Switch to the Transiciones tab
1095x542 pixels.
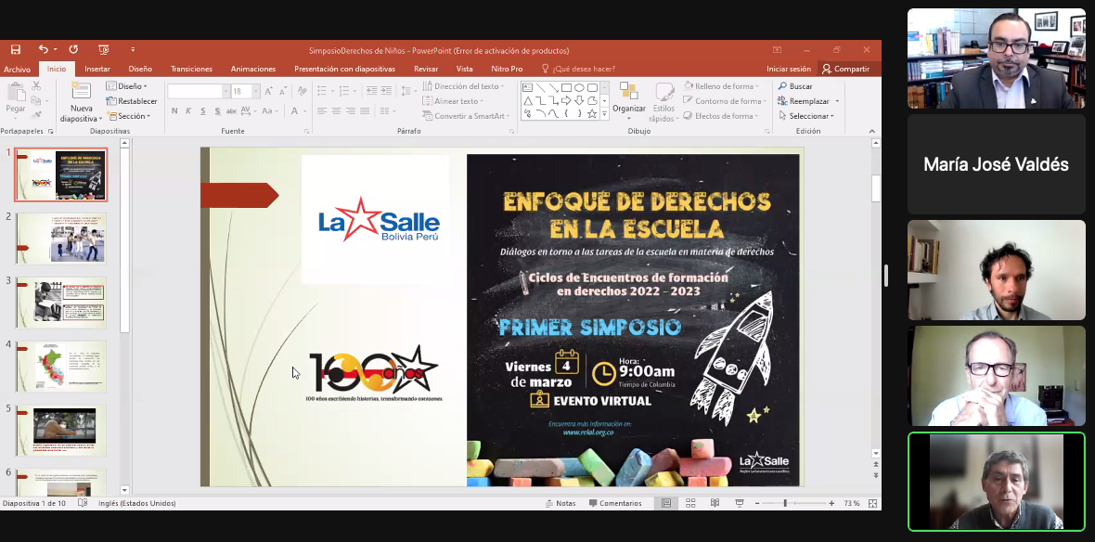pos(191,70)
